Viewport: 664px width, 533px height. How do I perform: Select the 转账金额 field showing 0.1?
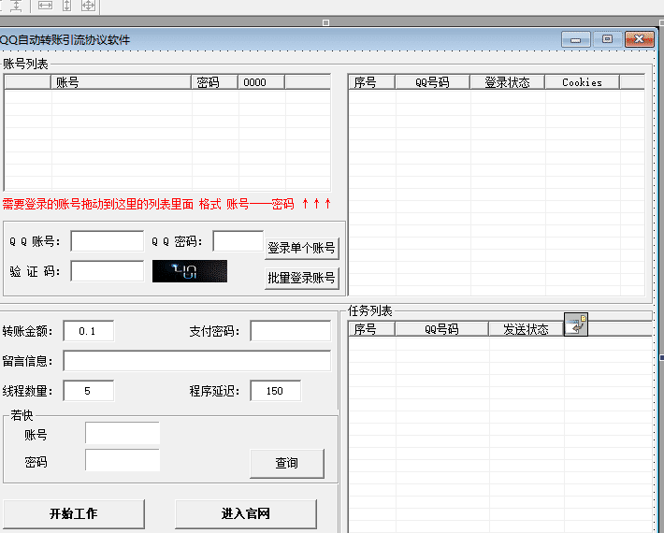(x=89, y=331)
